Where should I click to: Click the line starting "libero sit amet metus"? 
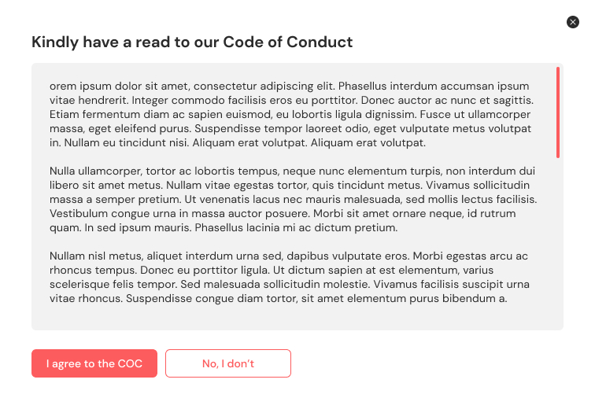click(289, 185)
